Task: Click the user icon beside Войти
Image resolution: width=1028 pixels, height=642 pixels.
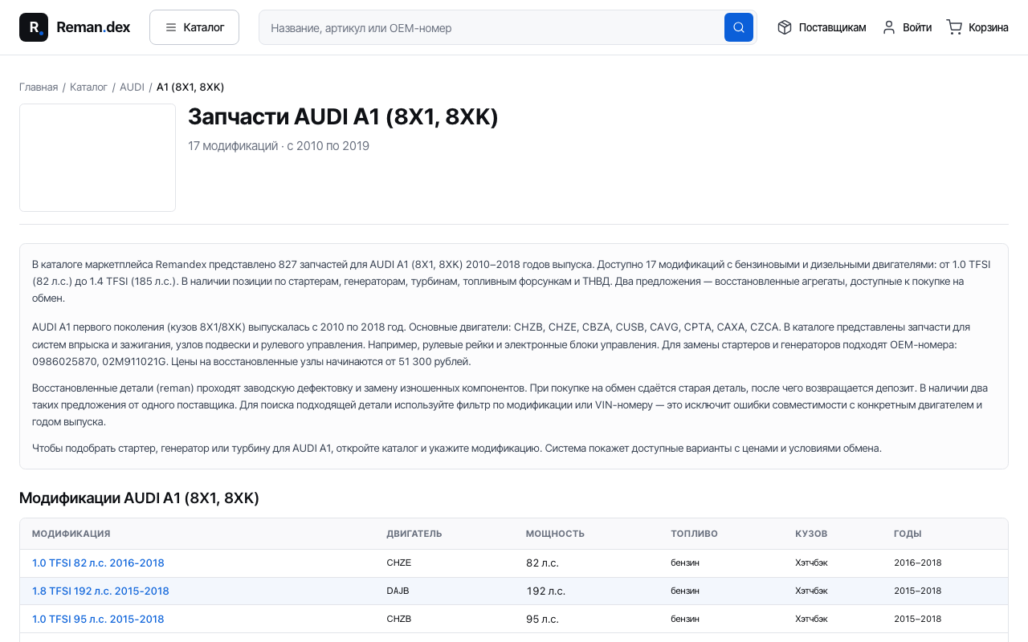Action: [889, 27]
